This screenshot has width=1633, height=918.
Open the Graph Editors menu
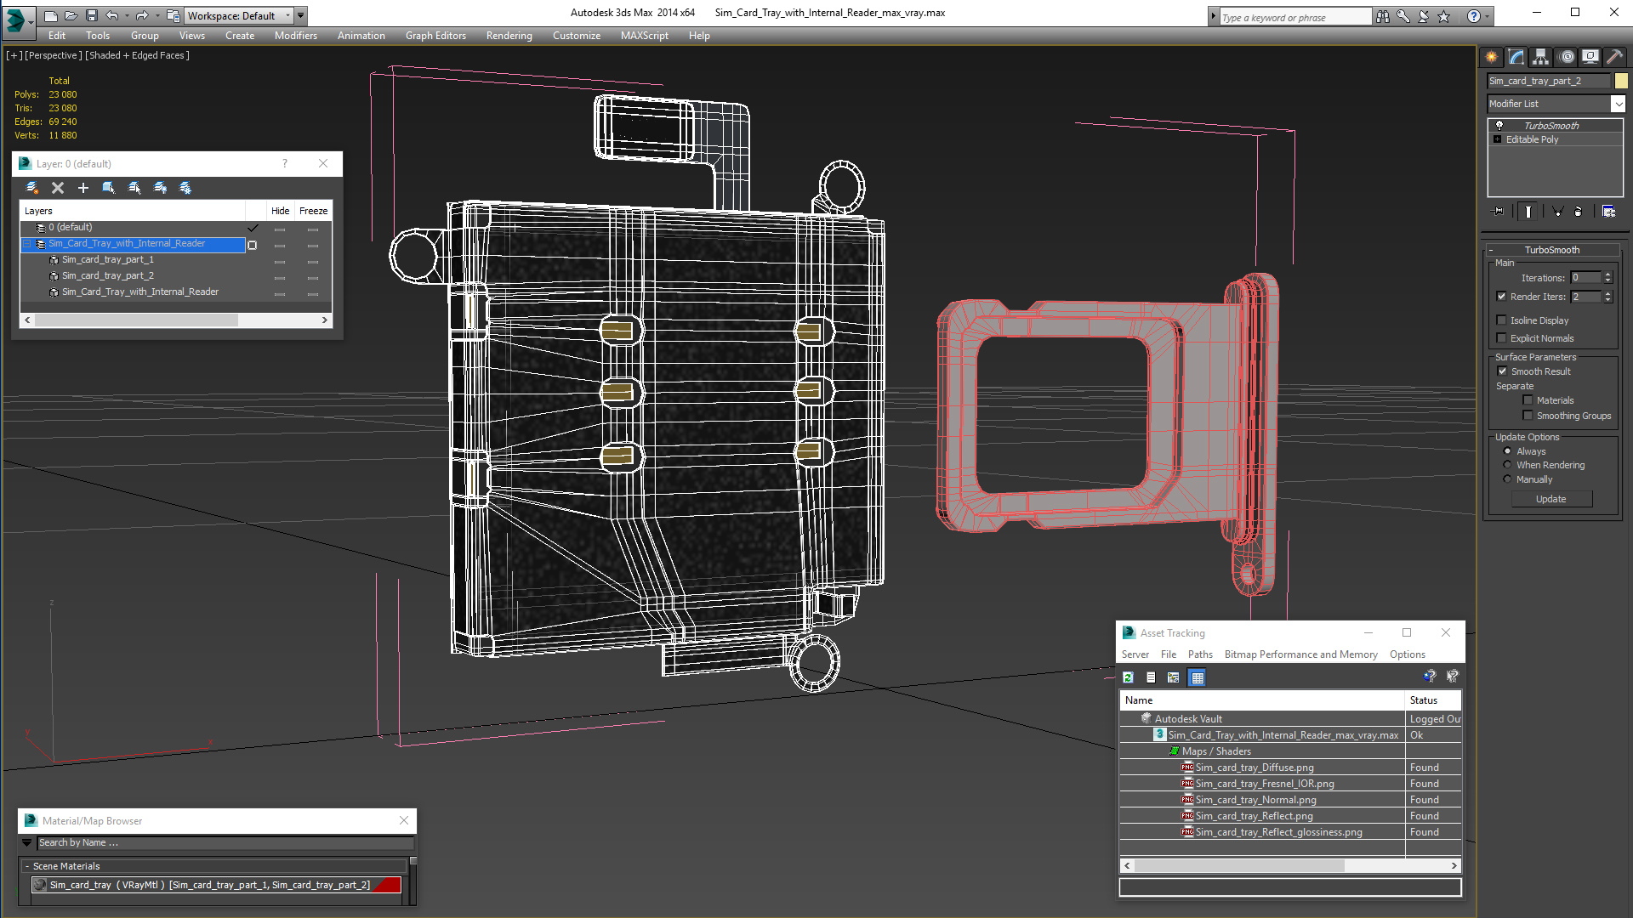435,36
